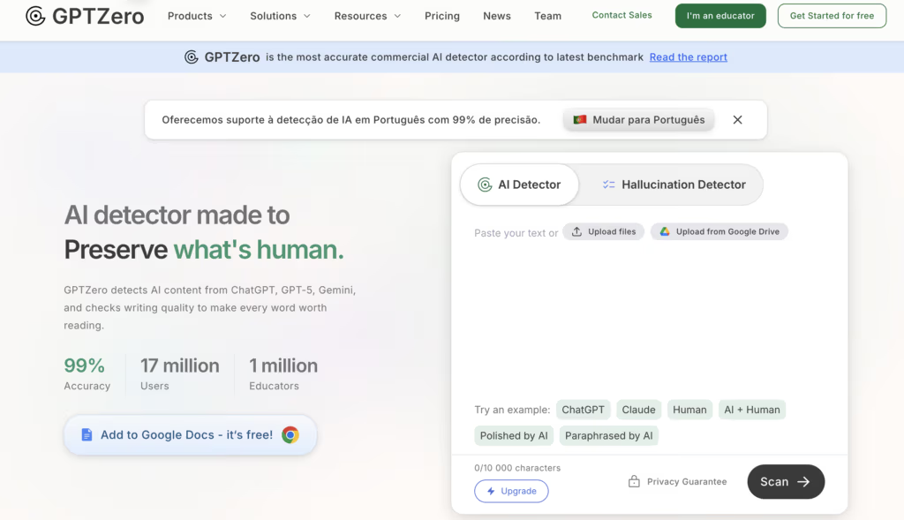Click the Get Started for free button

[832, 16]
